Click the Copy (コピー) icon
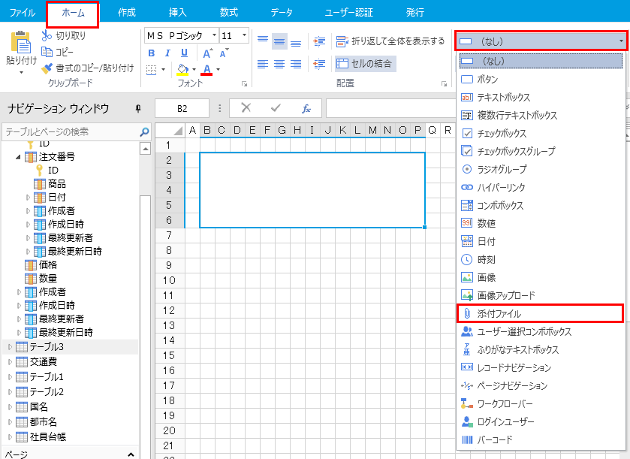 click(x=47, y=52)
